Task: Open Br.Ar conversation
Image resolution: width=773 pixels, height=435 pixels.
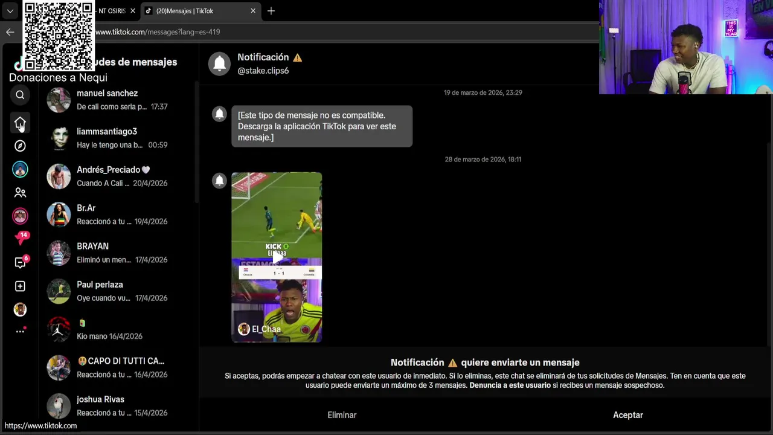Action: [118, 214]
